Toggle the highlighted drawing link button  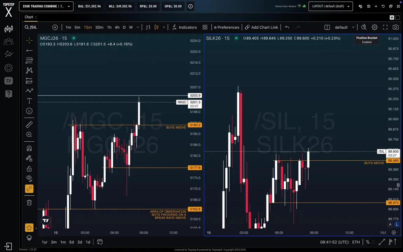pyautogui.click(x=29, y=189)
